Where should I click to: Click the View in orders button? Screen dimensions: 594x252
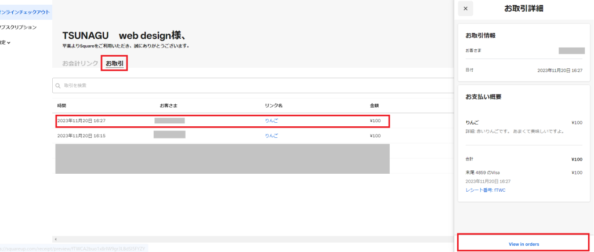click(524, 244)
